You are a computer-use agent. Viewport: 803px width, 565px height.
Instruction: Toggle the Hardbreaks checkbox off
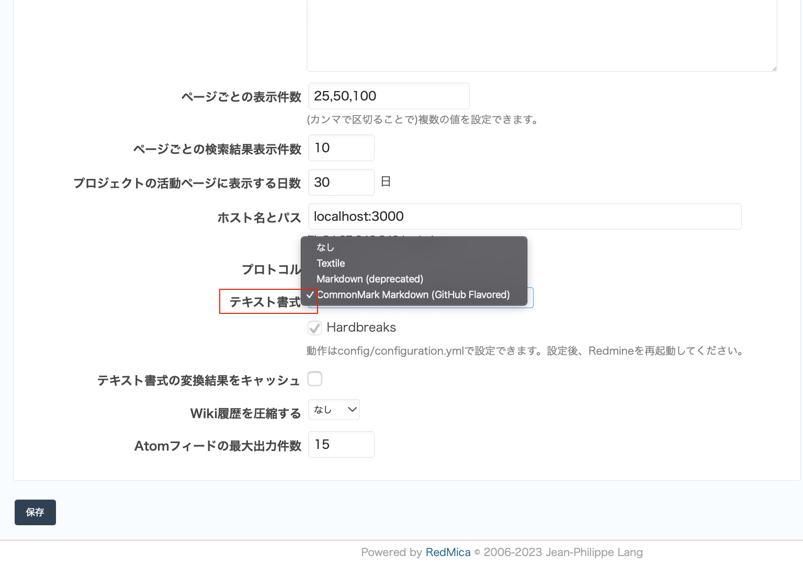[x=314, y=327]
